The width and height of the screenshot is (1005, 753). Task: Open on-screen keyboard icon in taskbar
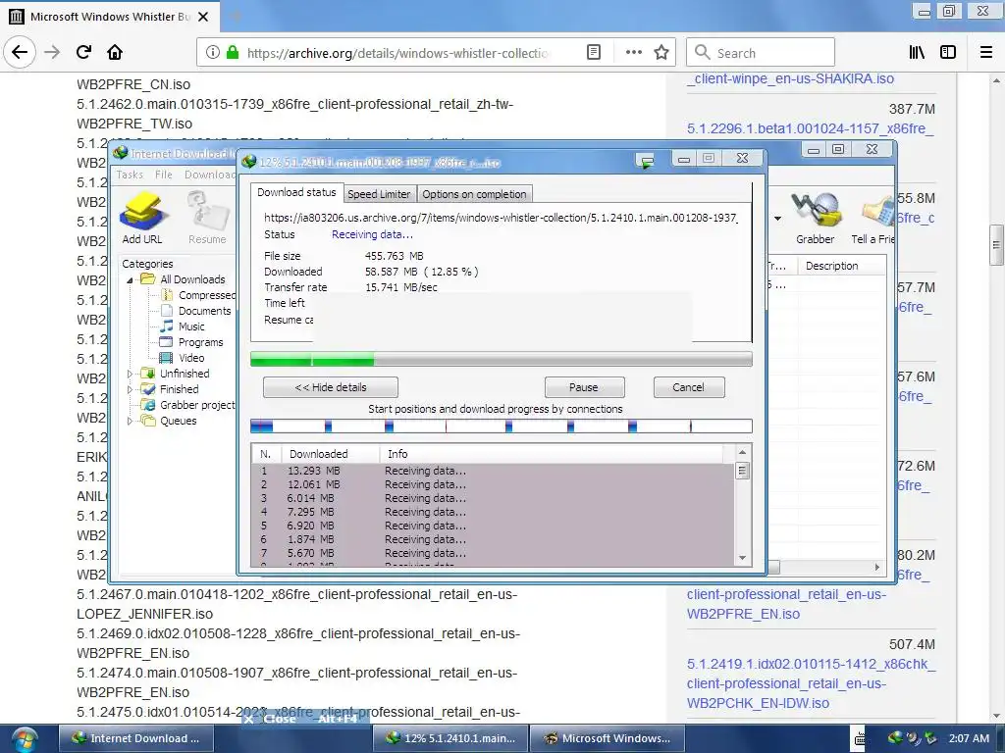coord(860,739)
